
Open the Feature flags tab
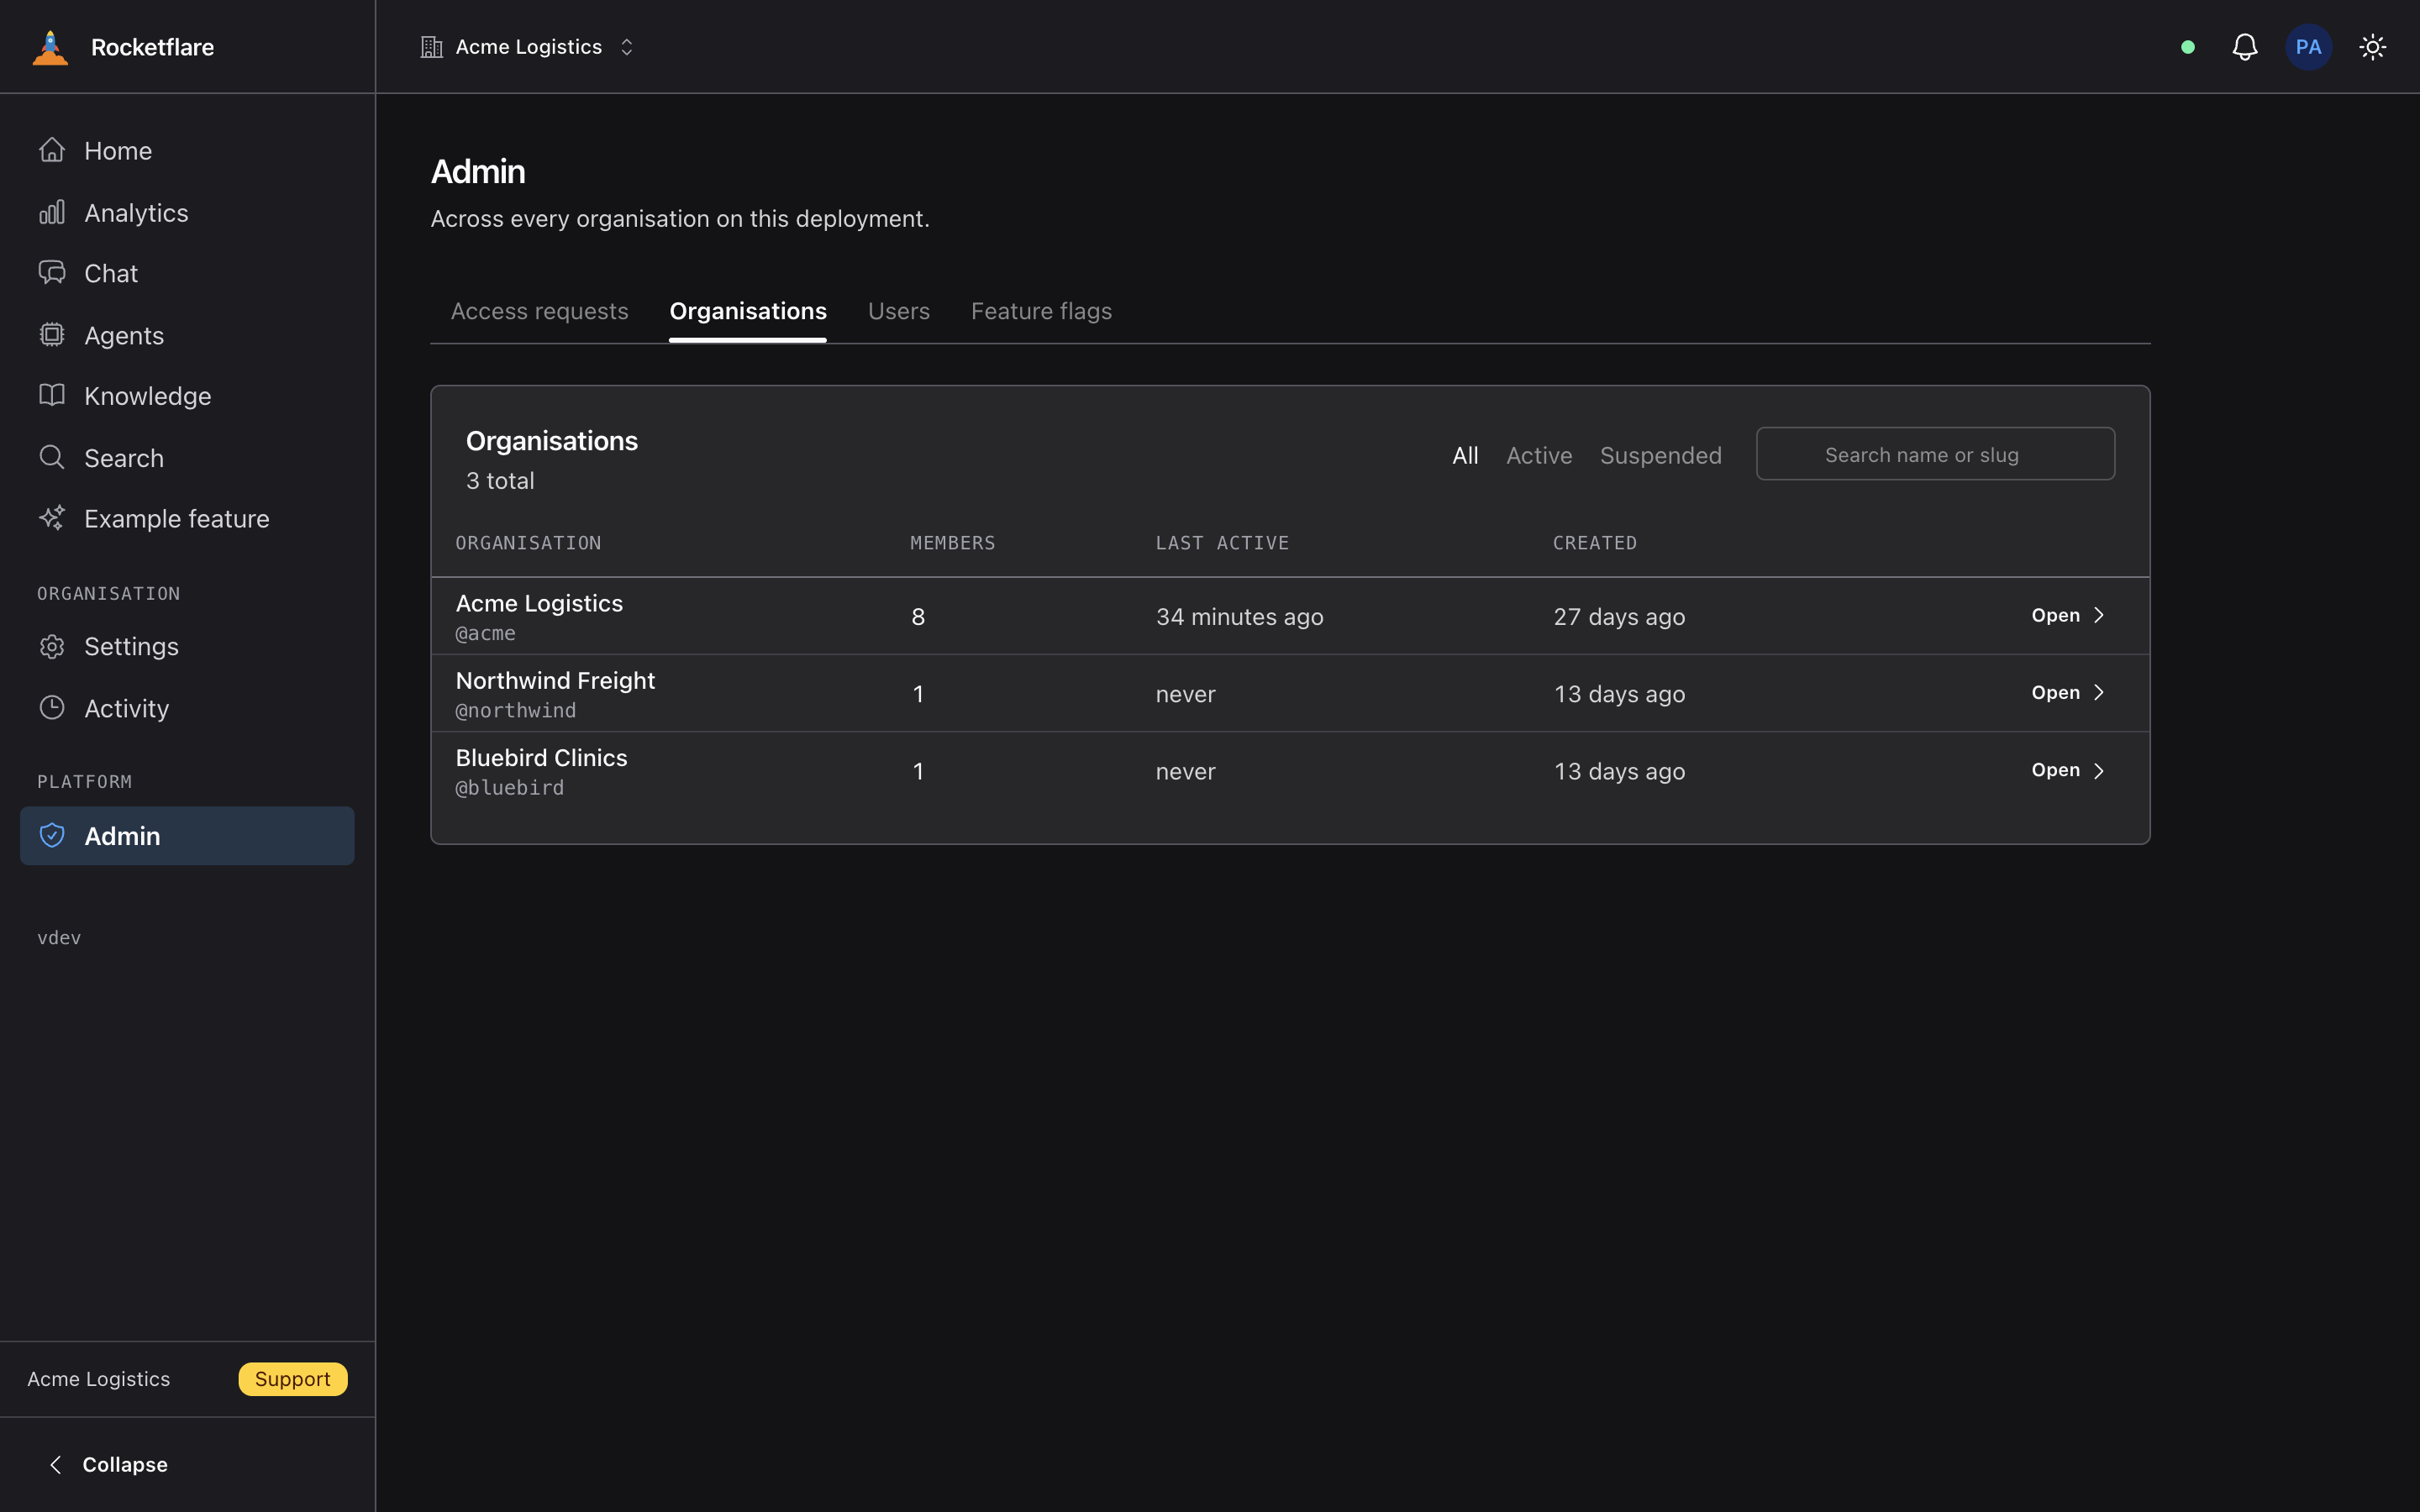1041,311
